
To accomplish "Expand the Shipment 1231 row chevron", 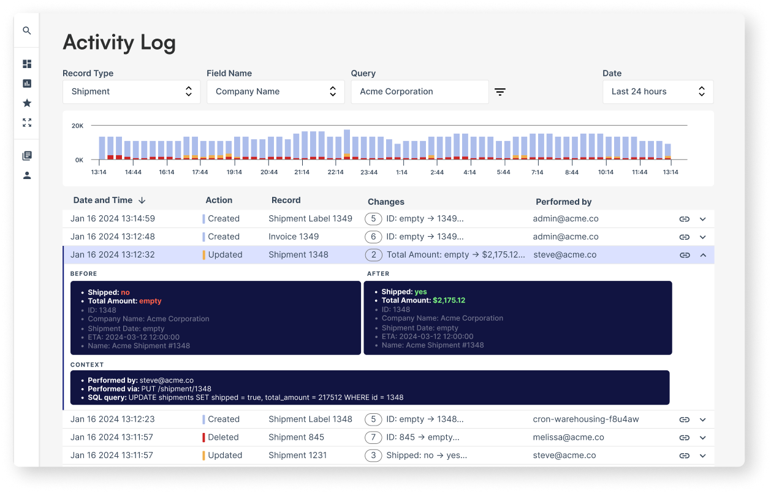I will pyautogui.click(x=703, y=456).
